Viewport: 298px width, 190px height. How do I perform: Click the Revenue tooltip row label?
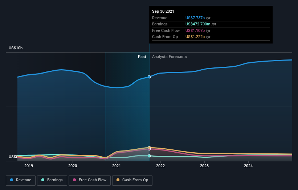[x=160, y=18]
